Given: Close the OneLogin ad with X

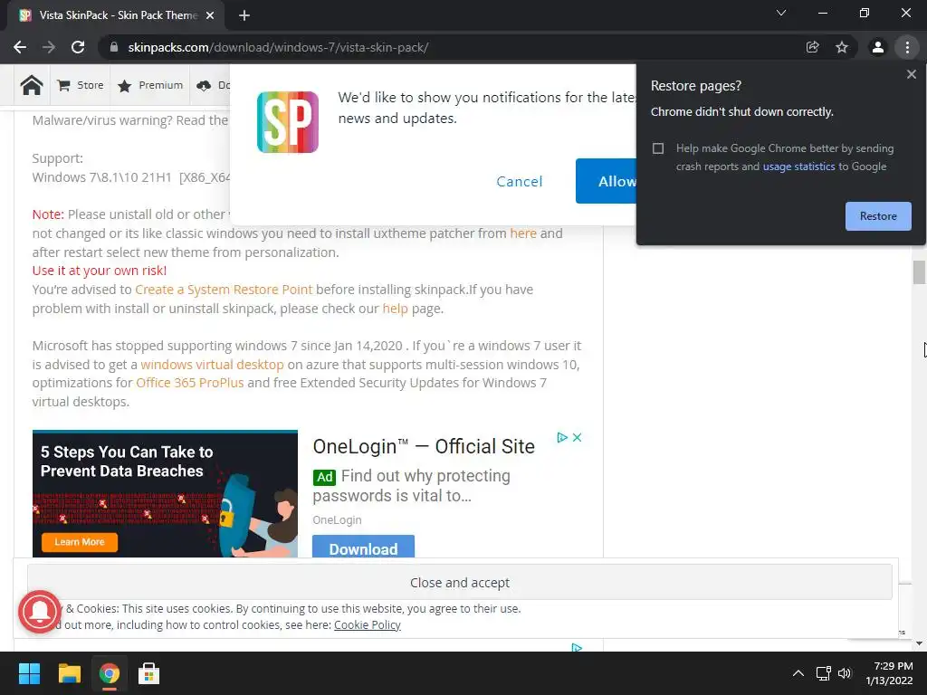Looking at the screenshot, I should 577,437.
